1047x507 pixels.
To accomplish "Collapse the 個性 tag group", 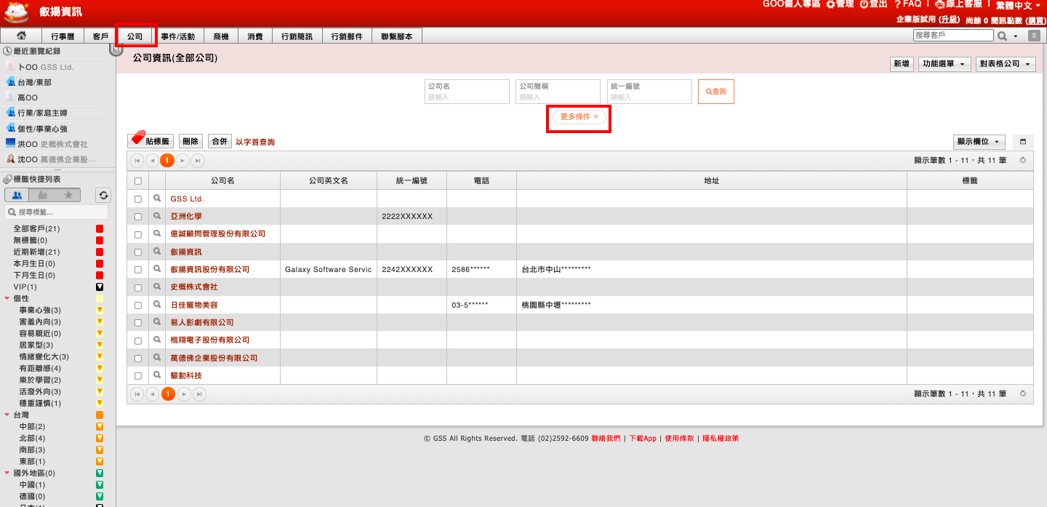I will click(x=7, y=298).
